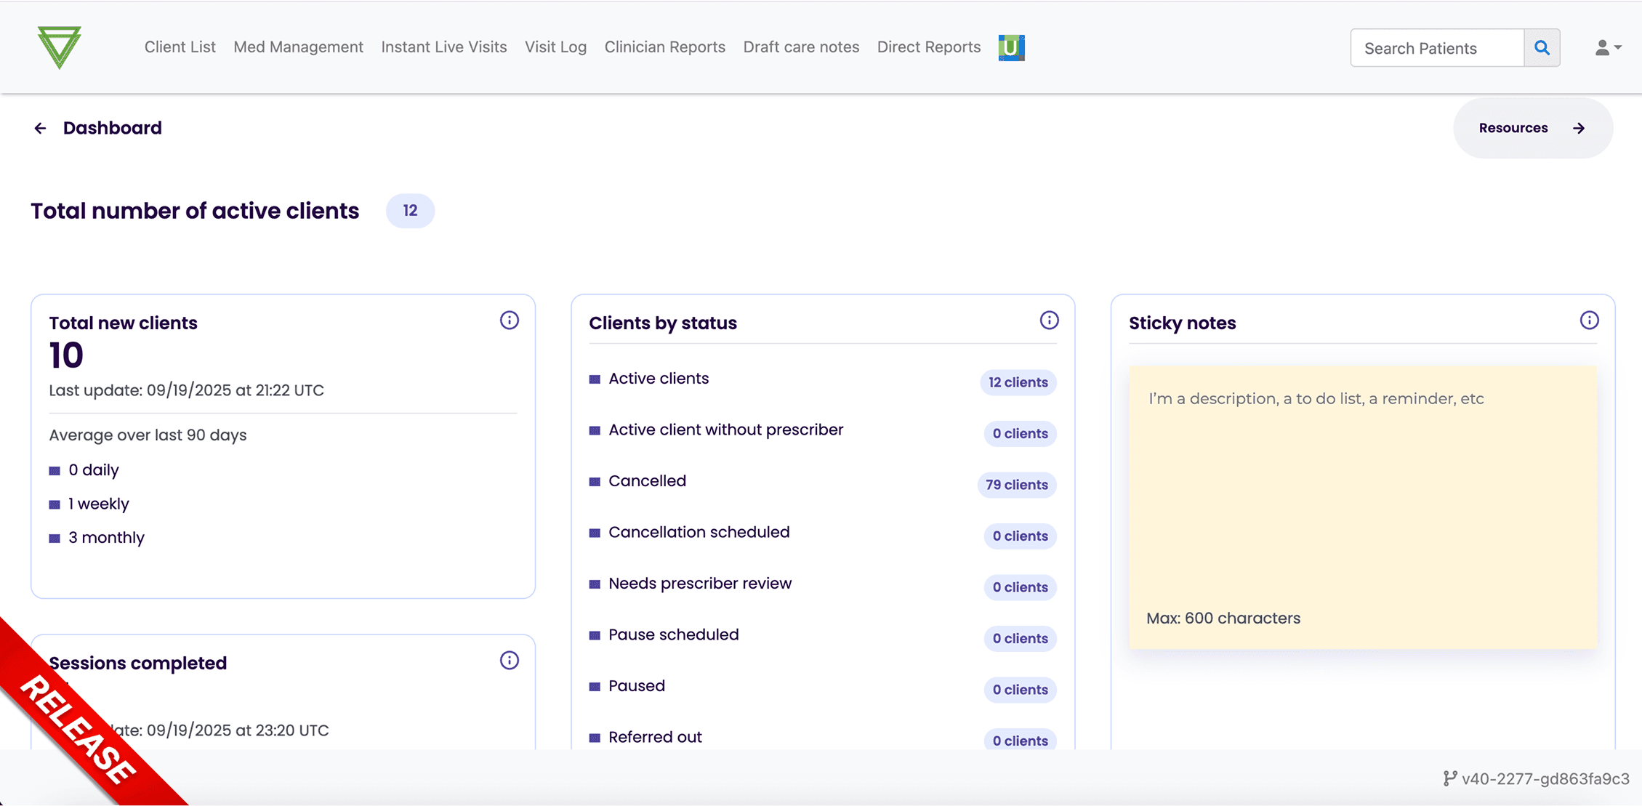Open the Client List menu
This screenshot has width=1642, height=806.
[x=180, y=47]
